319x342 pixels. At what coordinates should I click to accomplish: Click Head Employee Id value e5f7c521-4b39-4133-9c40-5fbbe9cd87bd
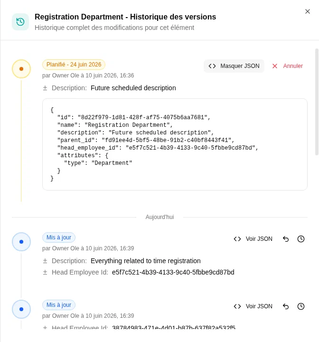pyautogui.click(x=173, y=272)
